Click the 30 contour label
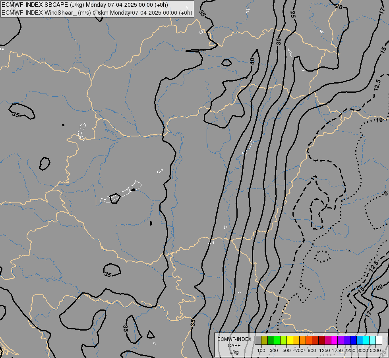The width and height of the screenshot is (389, 358). 279,41
